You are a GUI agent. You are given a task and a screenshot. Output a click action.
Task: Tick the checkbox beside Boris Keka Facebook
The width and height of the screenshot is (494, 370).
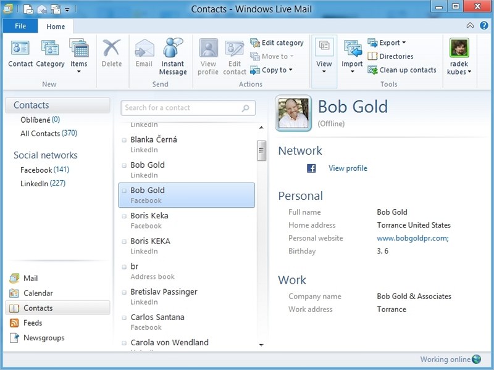(x=124, y=216)
